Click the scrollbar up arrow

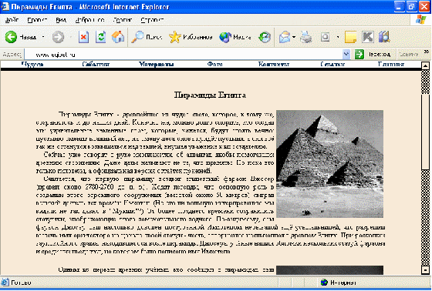point(426,65)
